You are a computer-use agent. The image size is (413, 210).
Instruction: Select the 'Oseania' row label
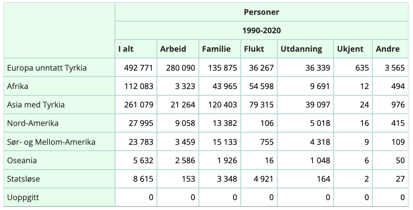[22, 161]
